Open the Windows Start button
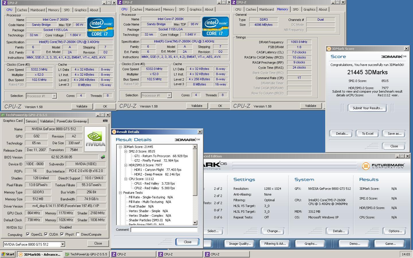Screen dimensions: 413x258 point(8,254)
